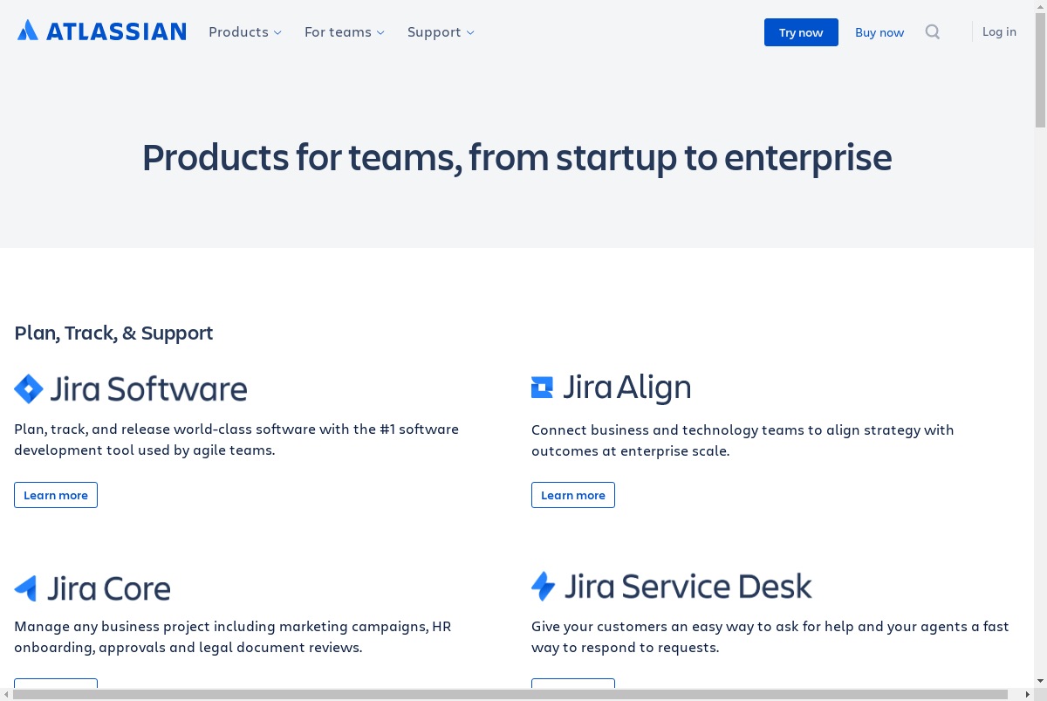Open the search magnifier icon
1047x701 pixels.
tap(933, 32)
